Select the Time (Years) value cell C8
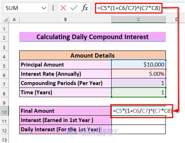This screenshot has width=185, height=143. point(139,92)
